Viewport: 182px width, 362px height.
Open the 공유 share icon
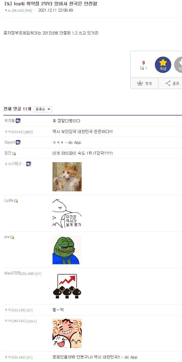click(x=168, y=83)
